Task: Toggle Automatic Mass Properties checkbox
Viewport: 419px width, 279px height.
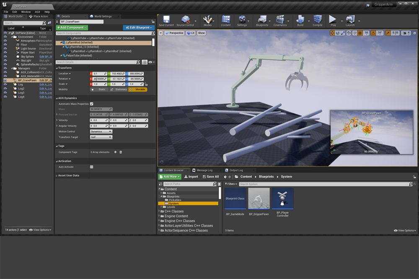Action: (92, 104)
